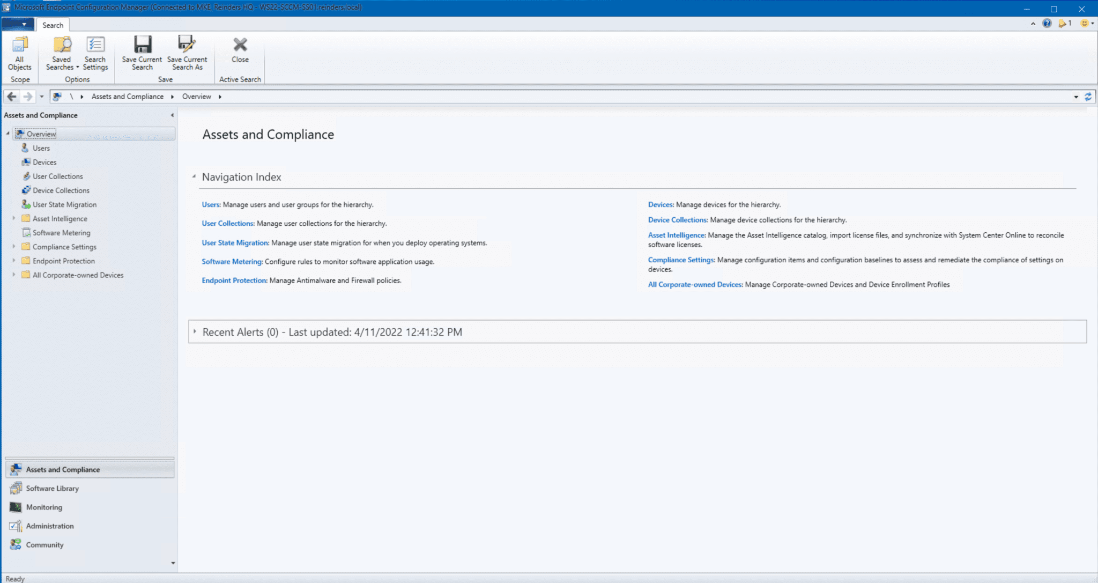Collapse the Assets and Compliance navigation pane

point(172,115)
